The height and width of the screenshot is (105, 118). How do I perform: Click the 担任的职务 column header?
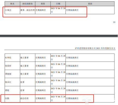[x=28, y=4]
